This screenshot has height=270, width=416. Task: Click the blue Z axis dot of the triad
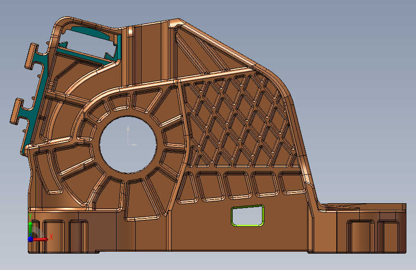click(30, 239)
